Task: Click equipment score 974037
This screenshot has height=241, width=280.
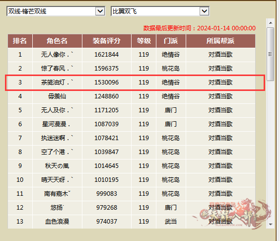Action: (107, 222)
